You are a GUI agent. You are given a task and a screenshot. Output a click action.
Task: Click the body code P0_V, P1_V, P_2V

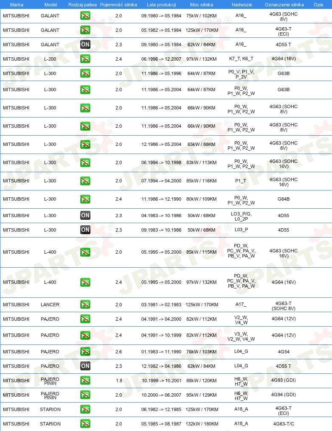click(x=241, y=74)
